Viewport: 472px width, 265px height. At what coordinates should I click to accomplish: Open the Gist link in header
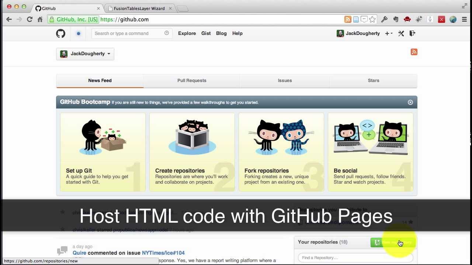[206, 33]
